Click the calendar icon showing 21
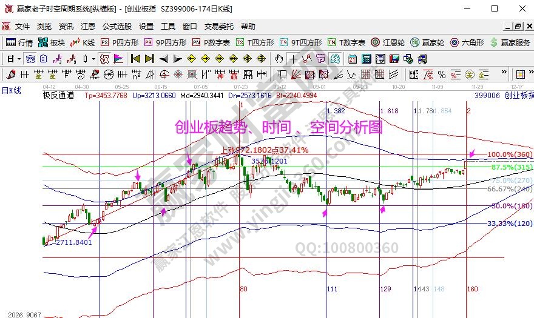Screen dimensions: 534x318 [x=353, y=59]
